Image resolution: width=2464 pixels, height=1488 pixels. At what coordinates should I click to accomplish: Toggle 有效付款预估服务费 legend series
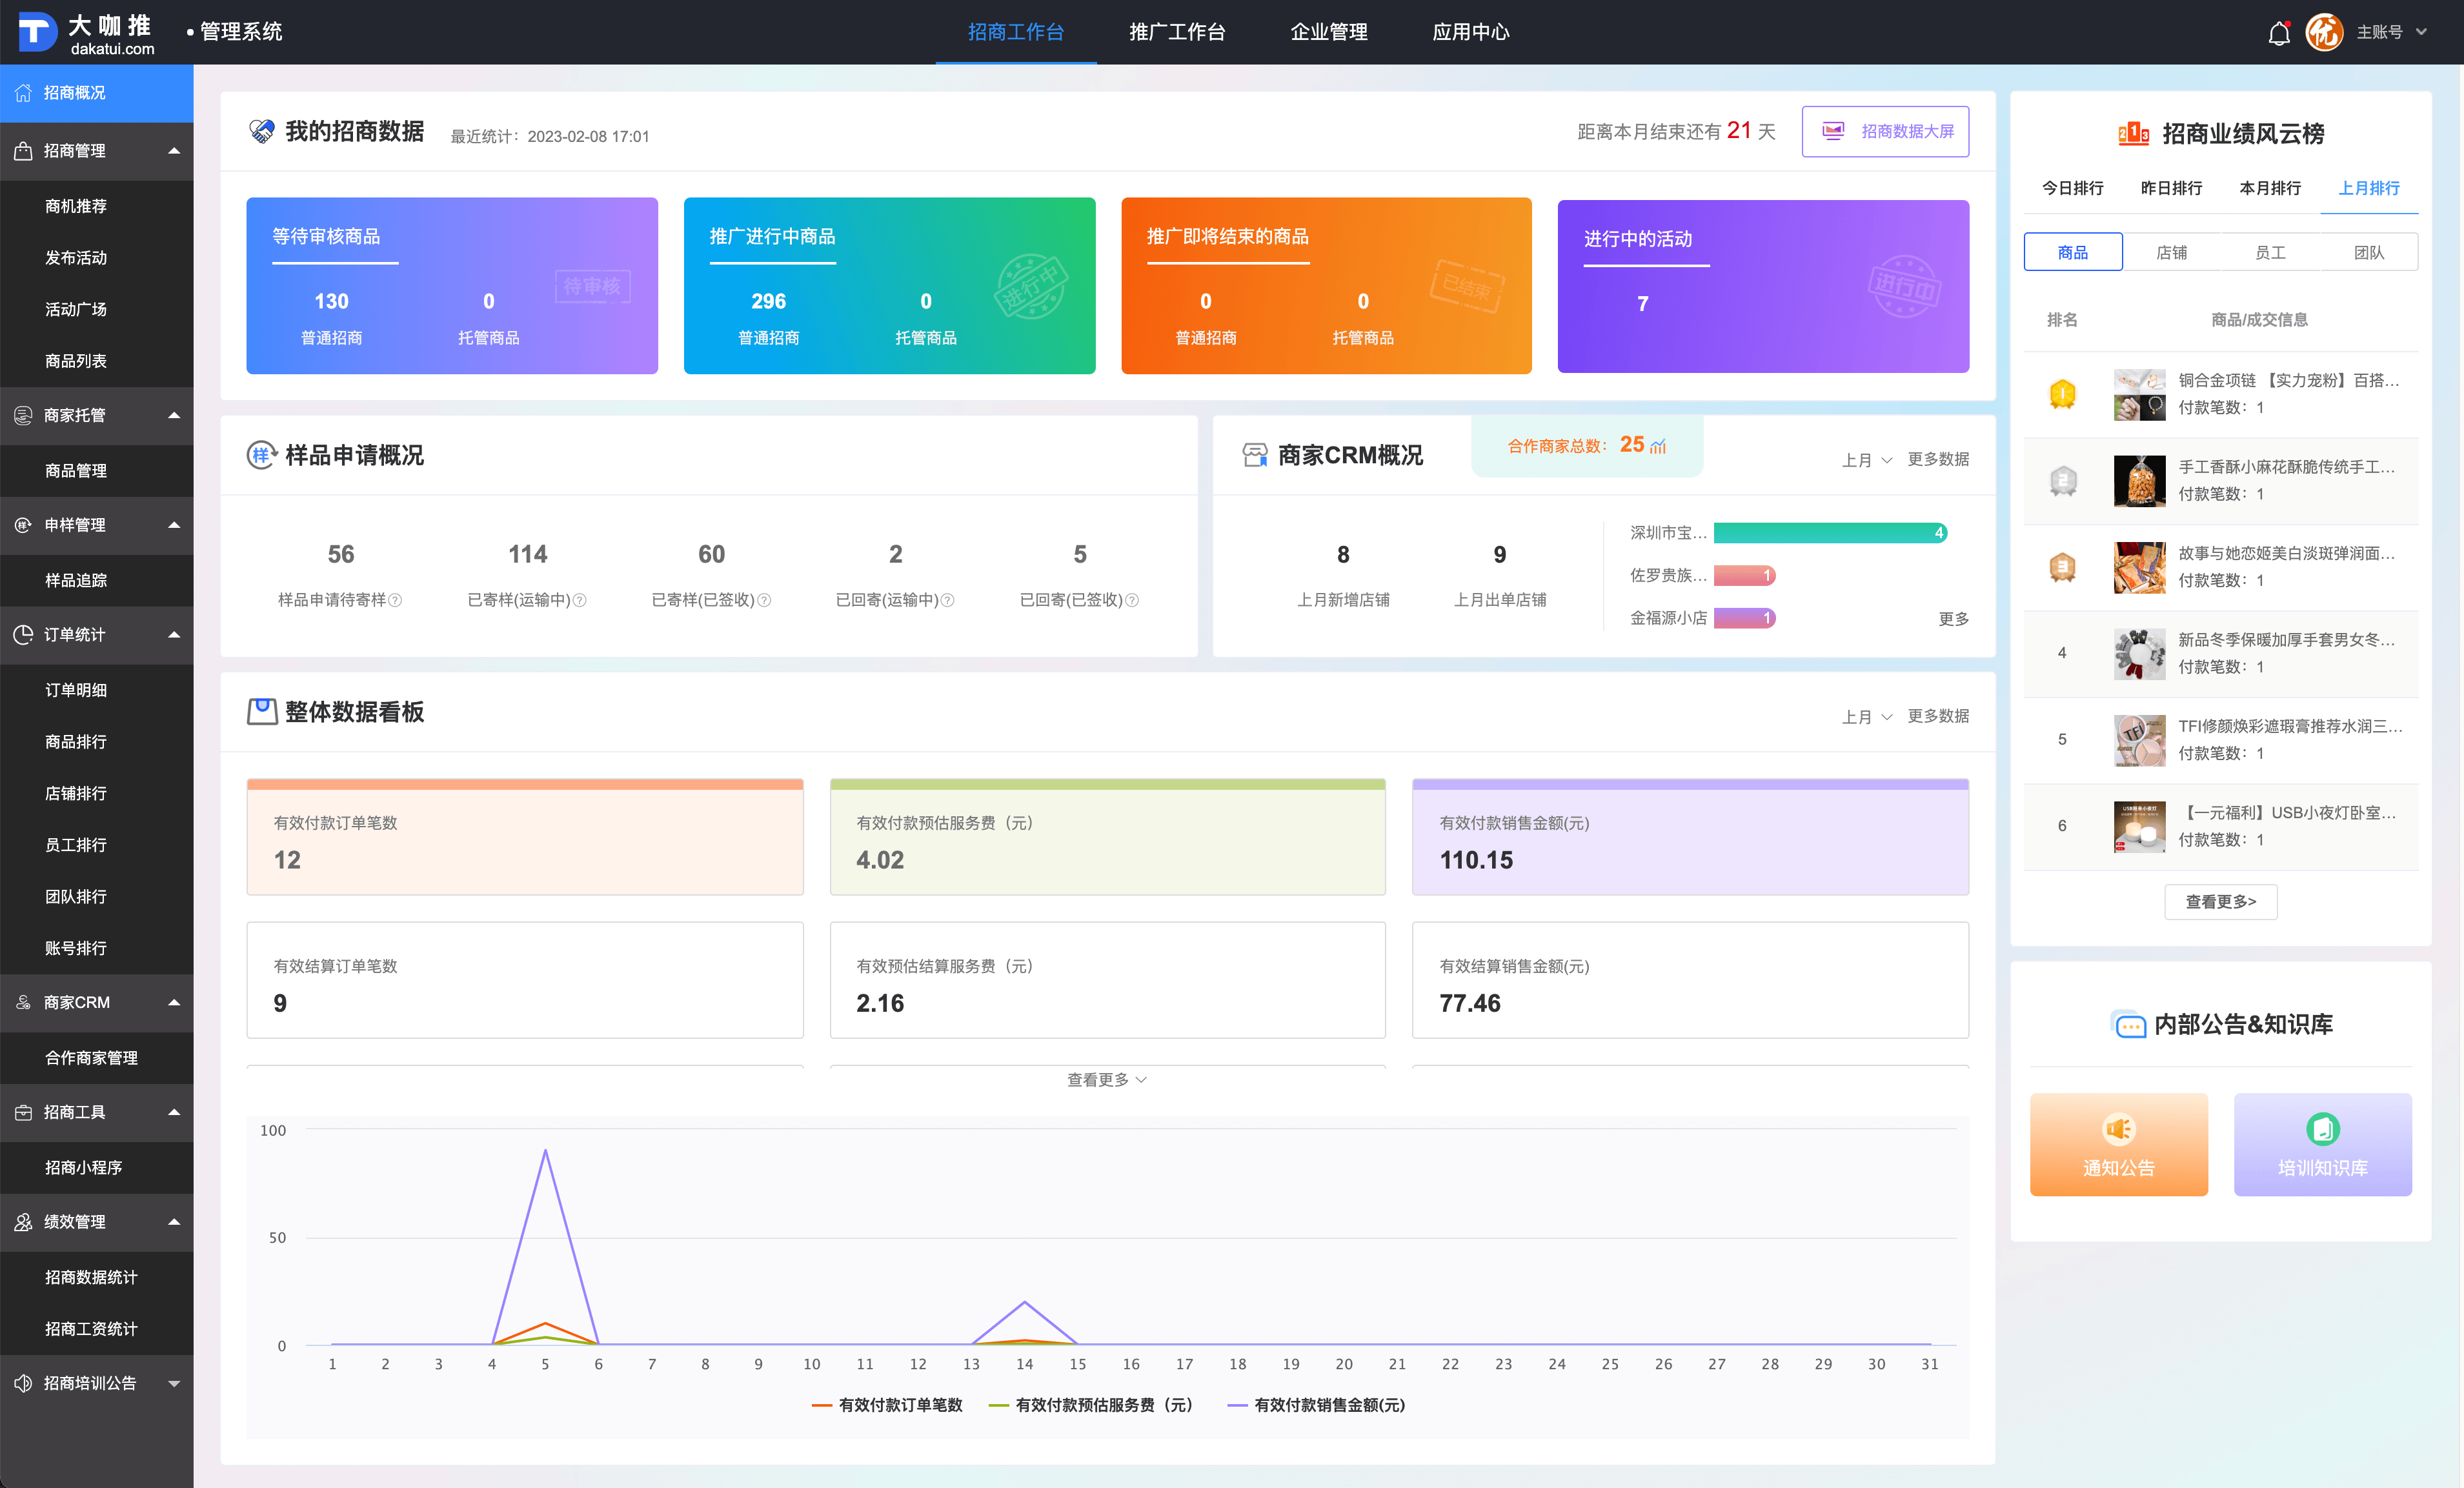click(1091, 1405)
